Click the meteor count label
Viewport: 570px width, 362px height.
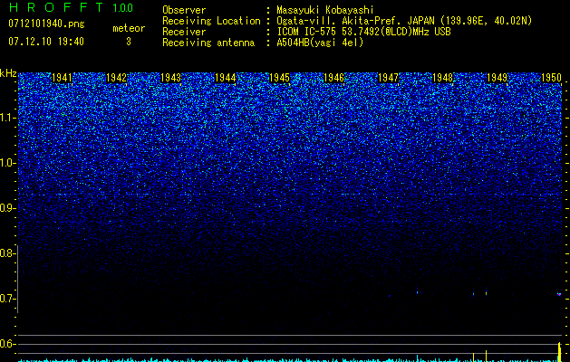(129, 28)
